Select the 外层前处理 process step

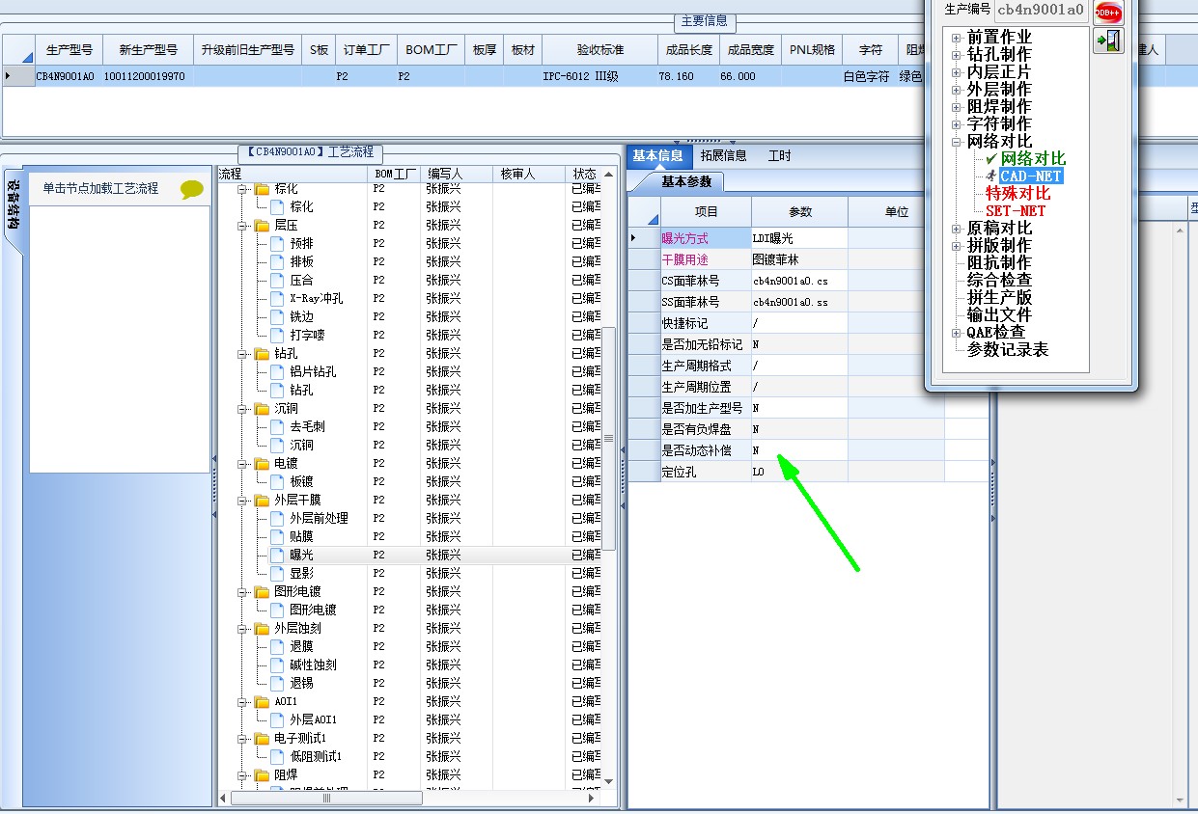tap(319, 518)
